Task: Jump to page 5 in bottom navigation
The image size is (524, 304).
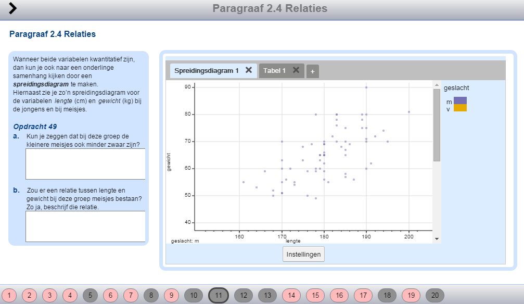Action: click(90, 296)
